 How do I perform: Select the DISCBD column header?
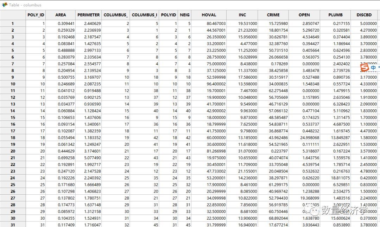point(364,15)
